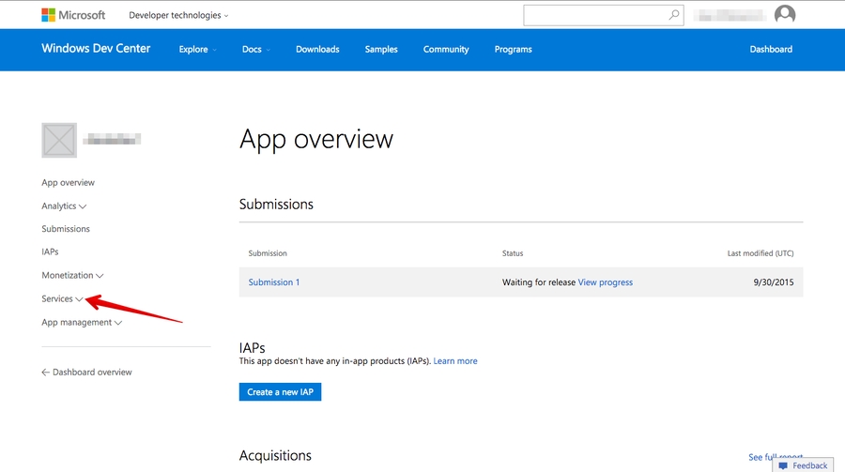Open the Explore menu
The width and height of the screenshot is (845, 472).
[x=197, y=50]
